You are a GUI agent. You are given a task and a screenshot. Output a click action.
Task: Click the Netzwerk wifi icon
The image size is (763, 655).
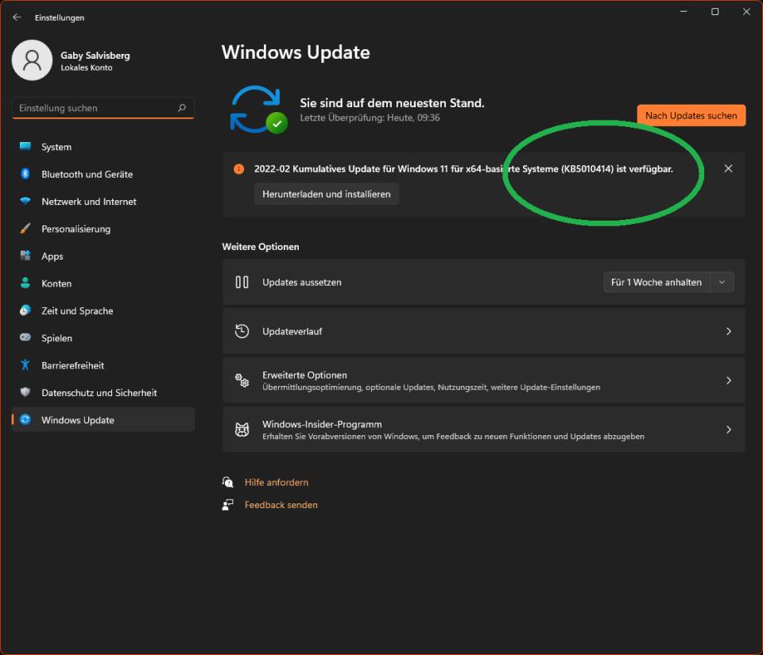[x=25, y=201]
